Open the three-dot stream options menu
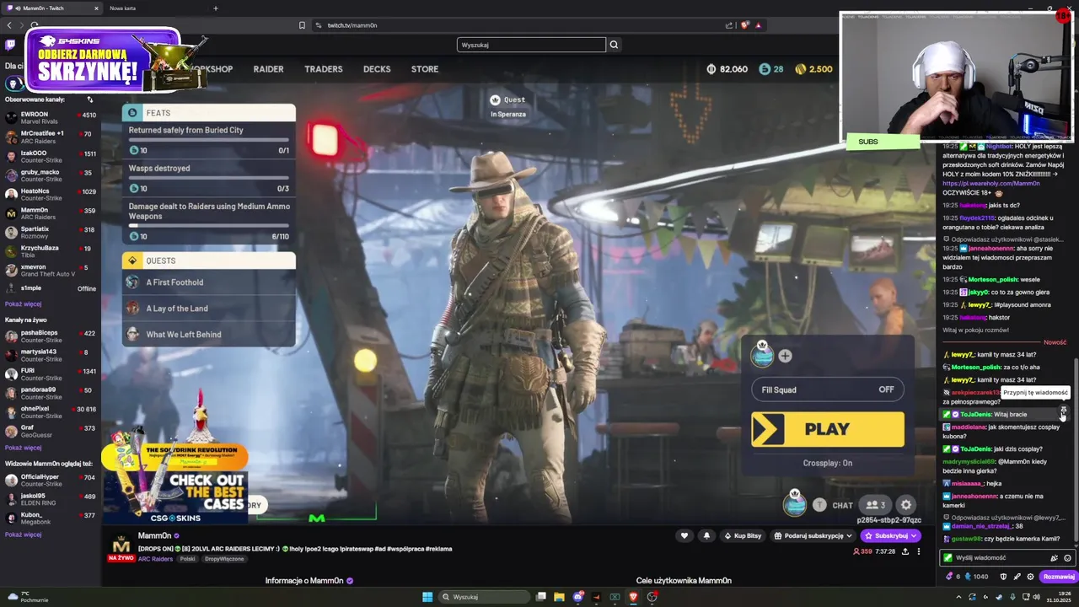The image size is (1079, 607). pyautogui.click(x=919, y=551)
